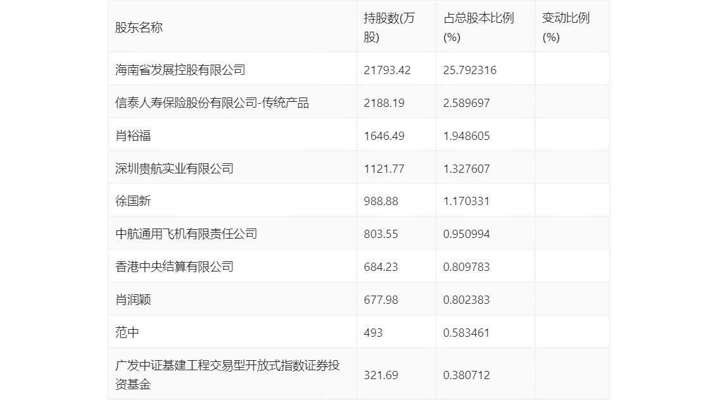This screenshot has width=718, height=400.
Task: Click the percentage 1.948605
Action: tap(466, 136)
